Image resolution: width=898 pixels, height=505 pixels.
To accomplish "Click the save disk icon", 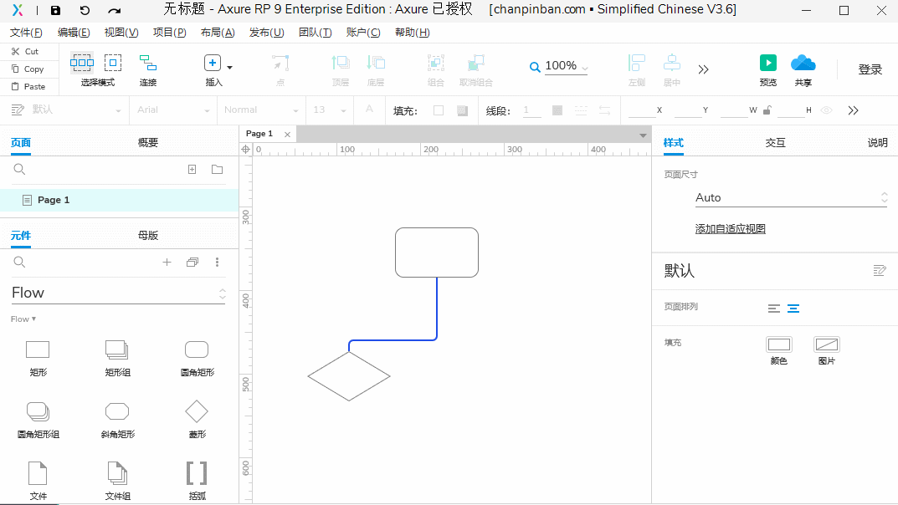I will pos(55,11).
